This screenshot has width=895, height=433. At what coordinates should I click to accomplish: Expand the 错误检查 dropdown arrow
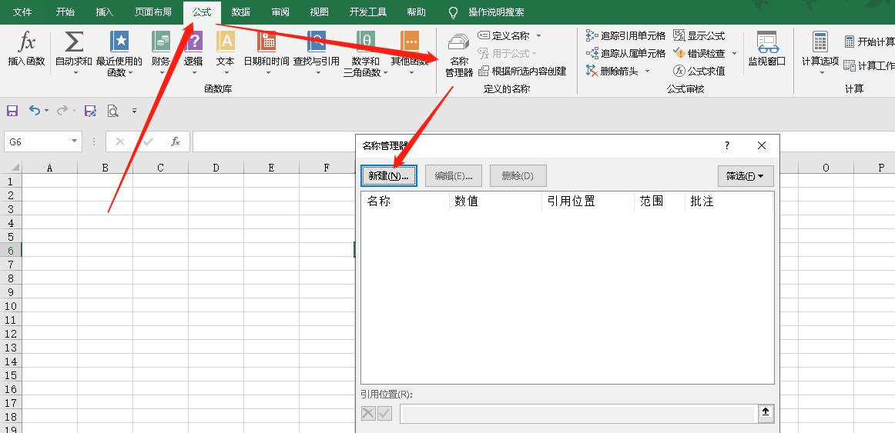point(734,54)
